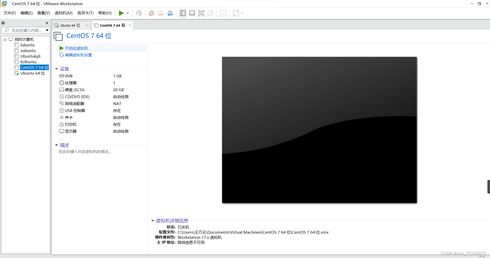Screen dimensions: 490x258
Task: Open the snapshot manager
Action: pos(170,13)
